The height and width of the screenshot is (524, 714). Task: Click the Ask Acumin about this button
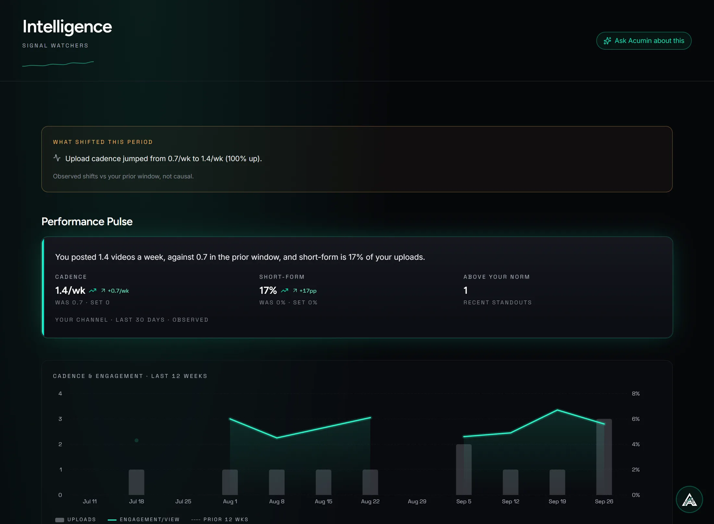click(644, 41)
